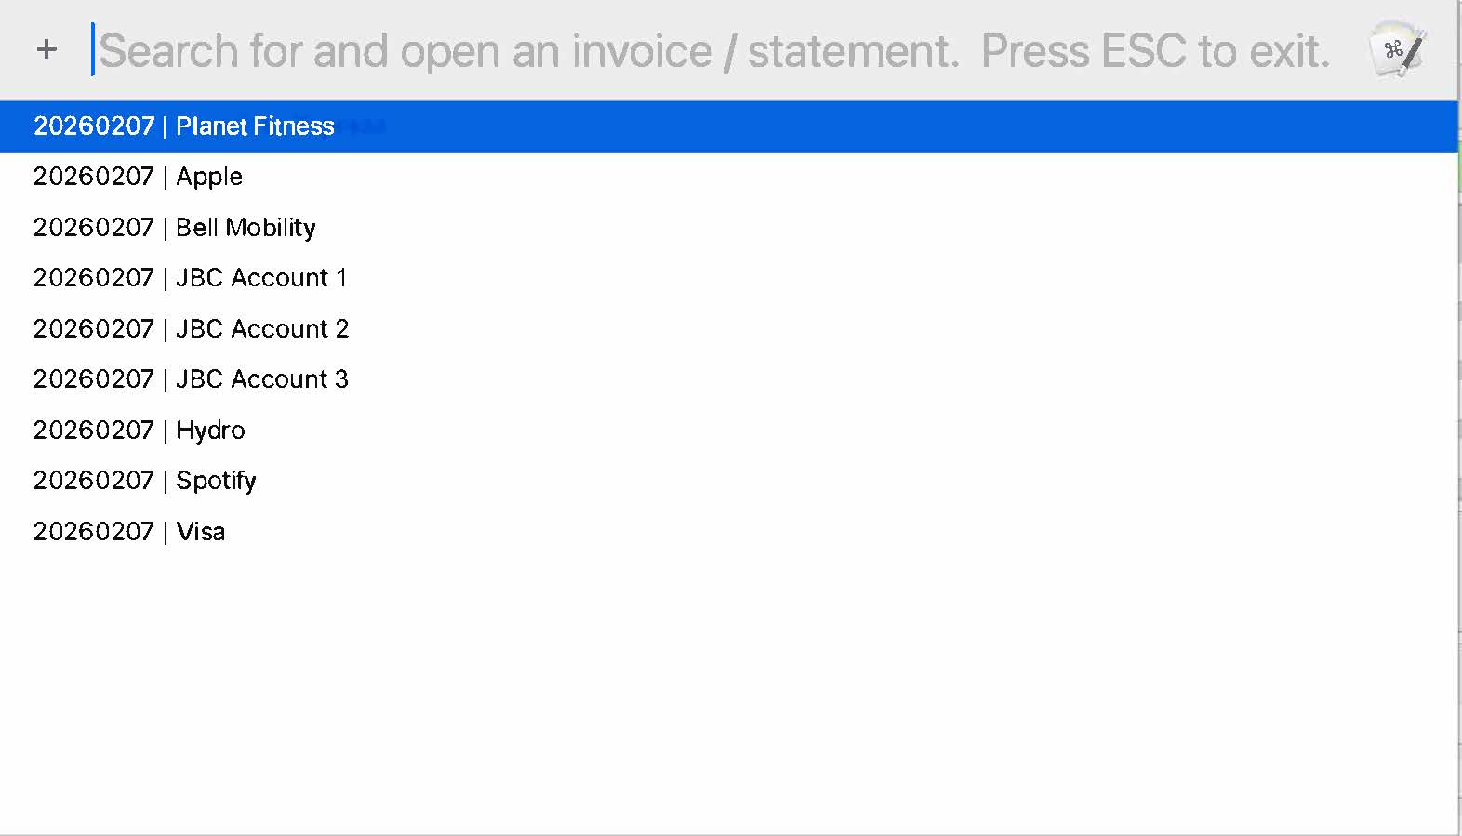Open the Planet Fitness invoice entry
This screenshot has height=836, width=1462.
(x=184, y=126)
